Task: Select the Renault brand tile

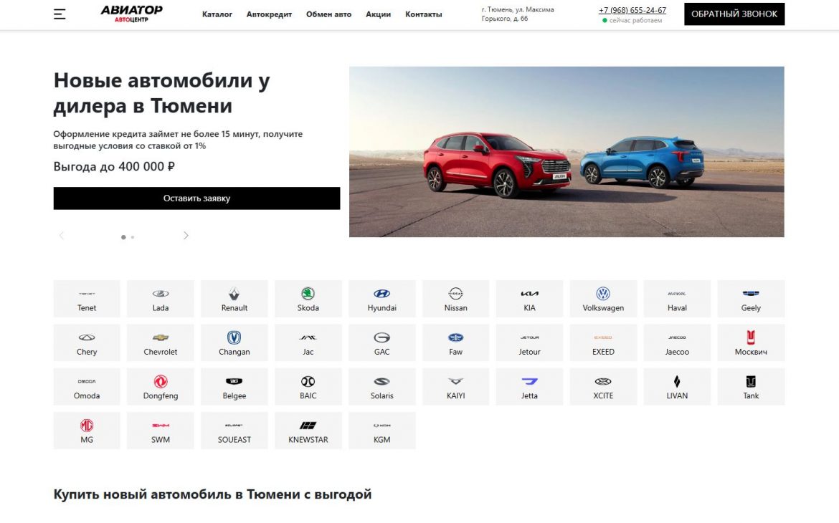Action: [234, 299]
